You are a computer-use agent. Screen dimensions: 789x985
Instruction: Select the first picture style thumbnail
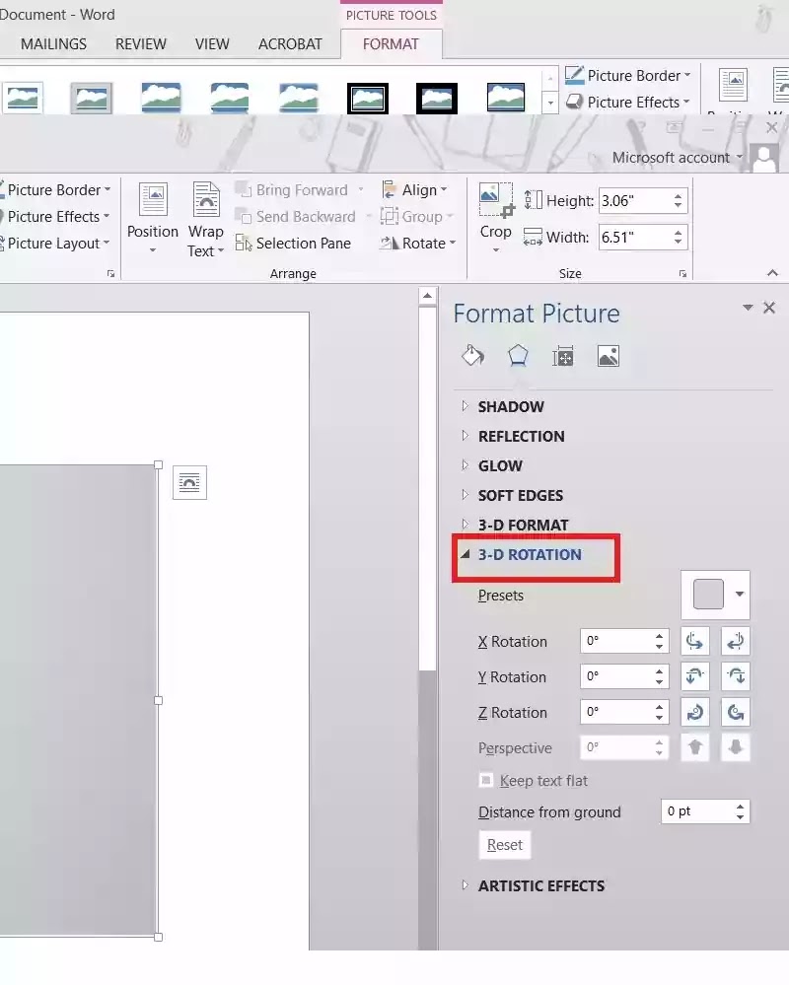[23, 98]
